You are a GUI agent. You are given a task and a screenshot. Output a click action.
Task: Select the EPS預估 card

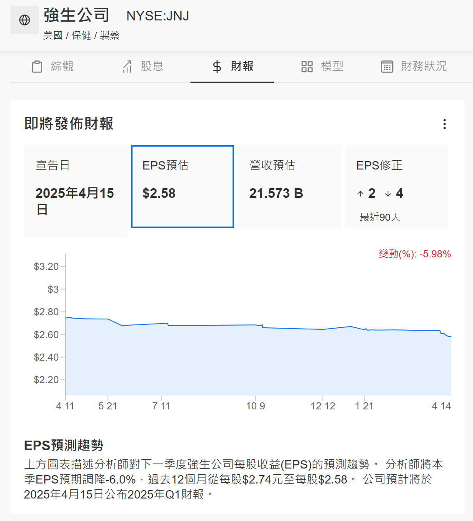point(183,187)
